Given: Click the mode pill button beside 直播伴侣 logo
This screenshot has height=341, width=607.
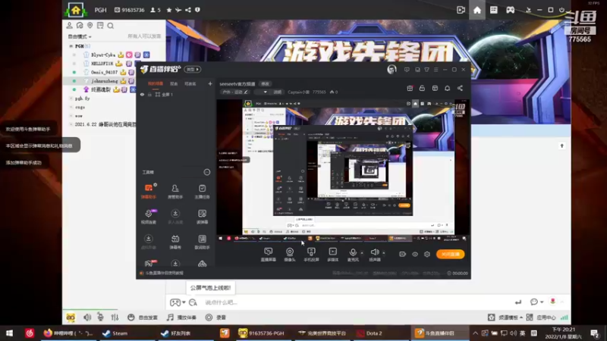Looking at the screenshot, I should click(193, 69).
